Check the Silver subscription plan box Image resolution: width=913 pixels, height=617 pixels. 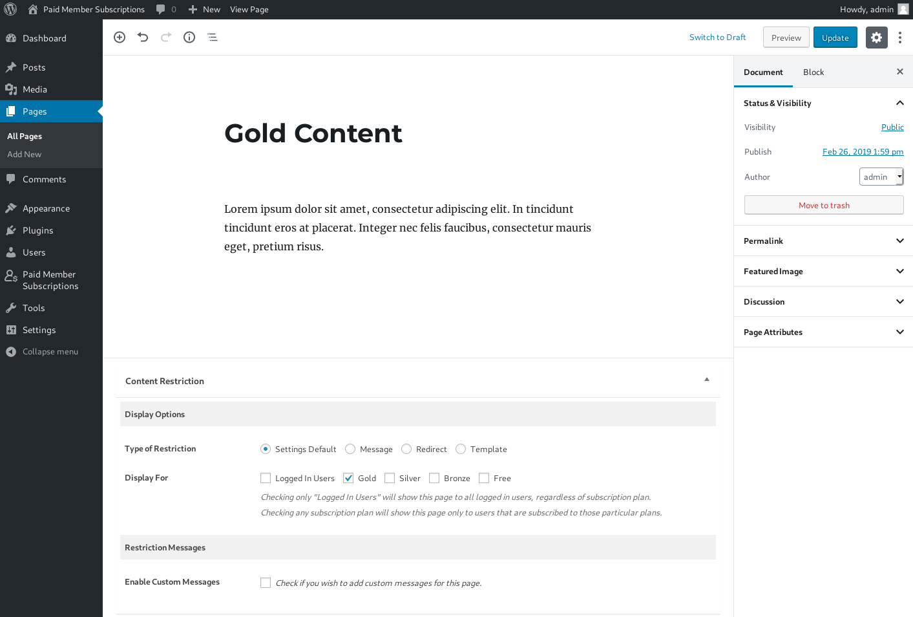[390, 478]
